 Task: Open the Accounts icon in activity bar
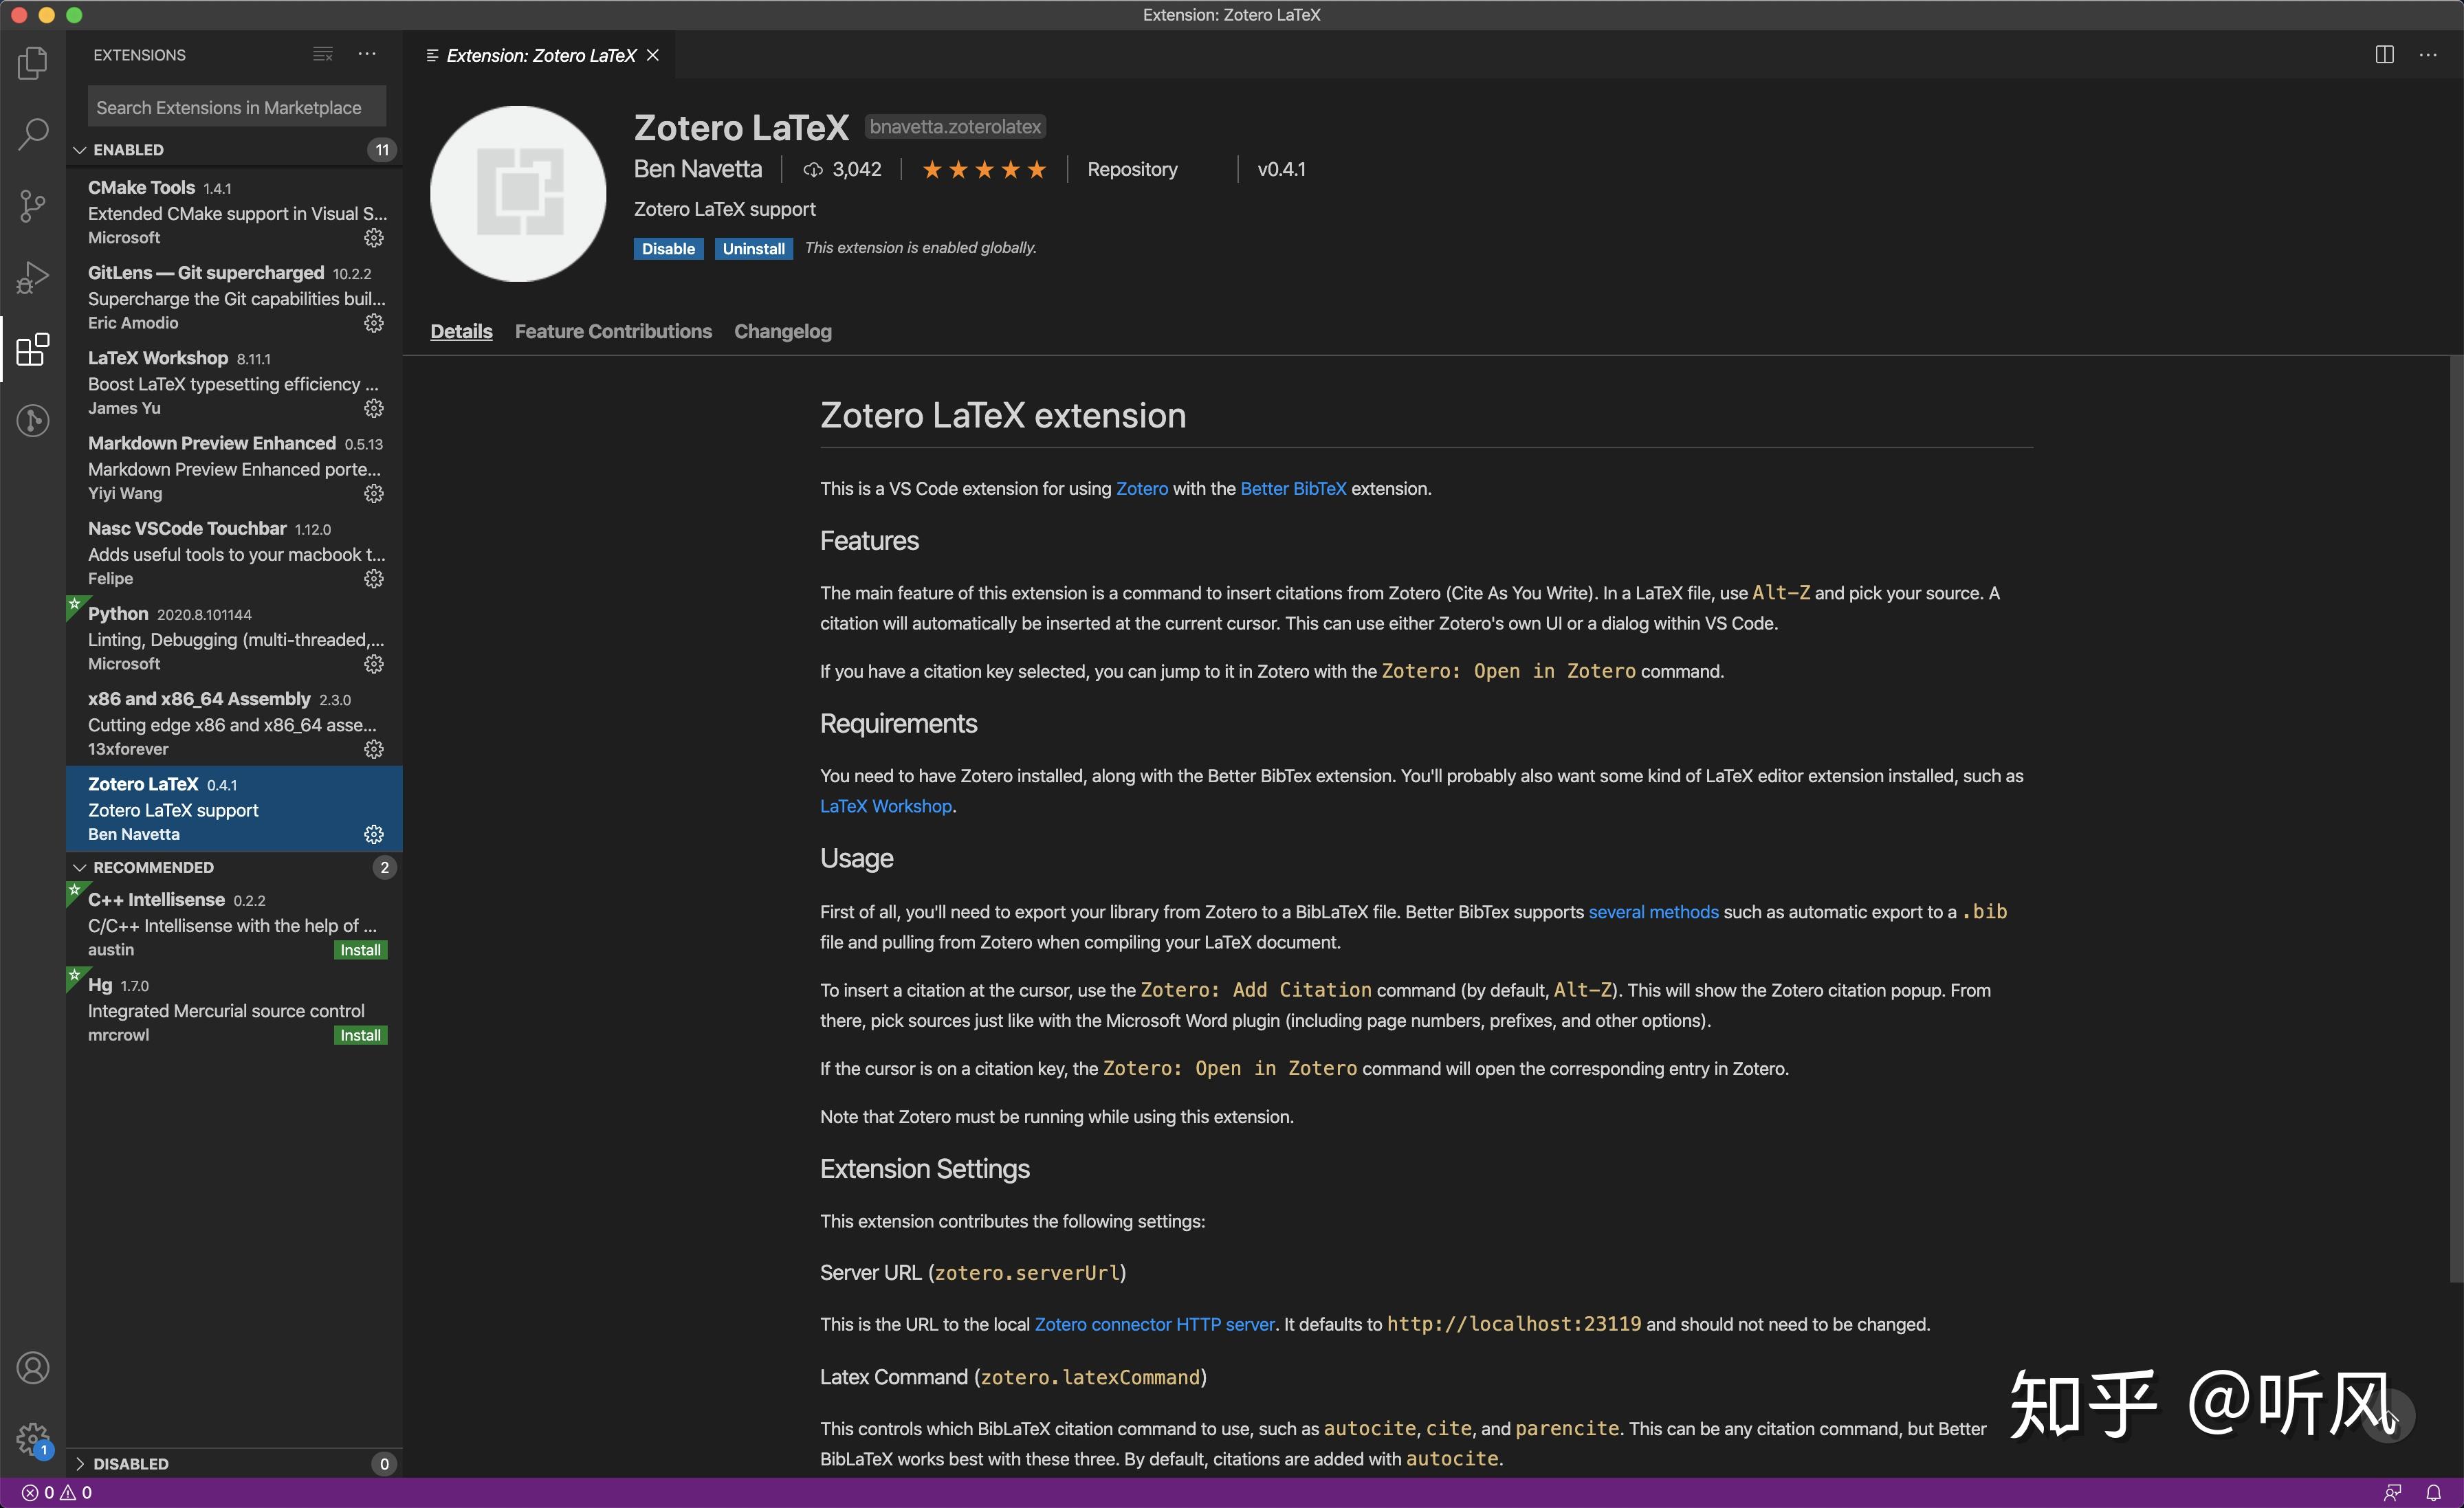point(33,1367)
